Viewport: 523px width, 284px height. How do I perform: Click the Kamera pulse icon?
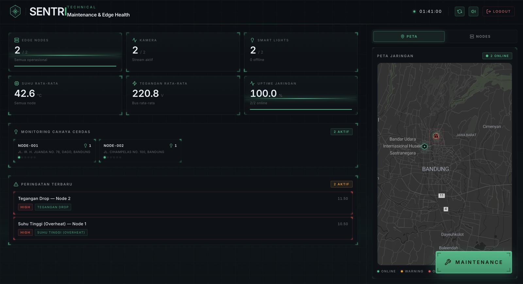tap(135, 40)
